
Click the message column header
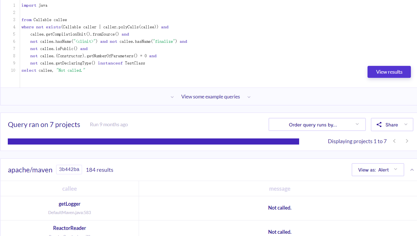pos(280,189)
